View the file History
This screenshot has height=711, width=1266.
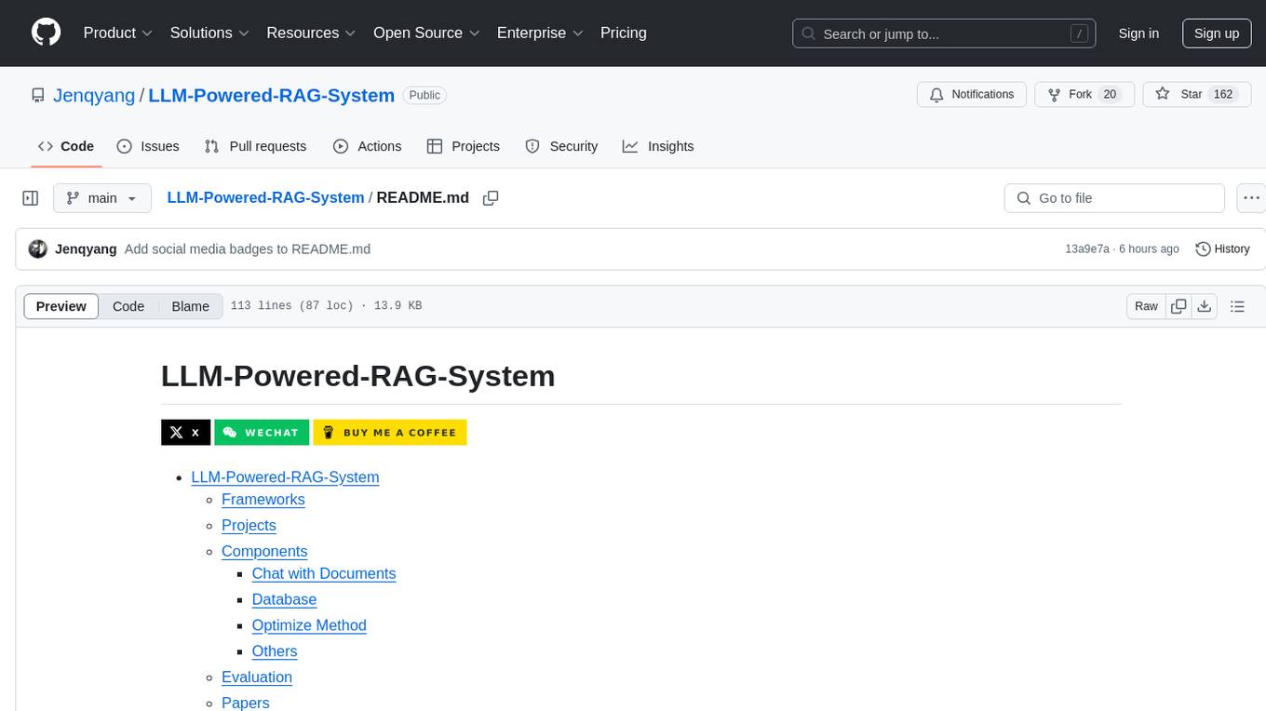click(1222, 249)
